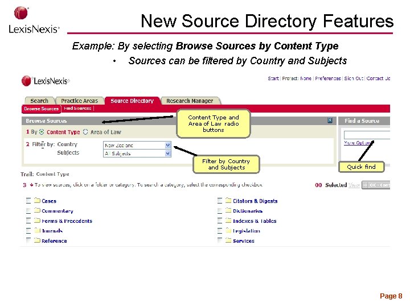Open the More Options link under Find a Source
This screenshot has width=410, height=307.
[358, 143]
